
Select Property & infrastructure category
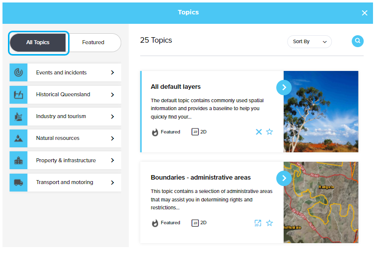(x=65, y=160)
